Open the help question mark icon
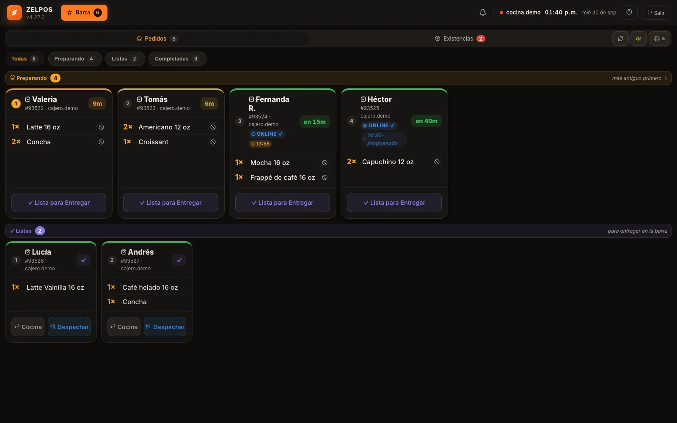This screenshot has height=423, width=677. 629,12
